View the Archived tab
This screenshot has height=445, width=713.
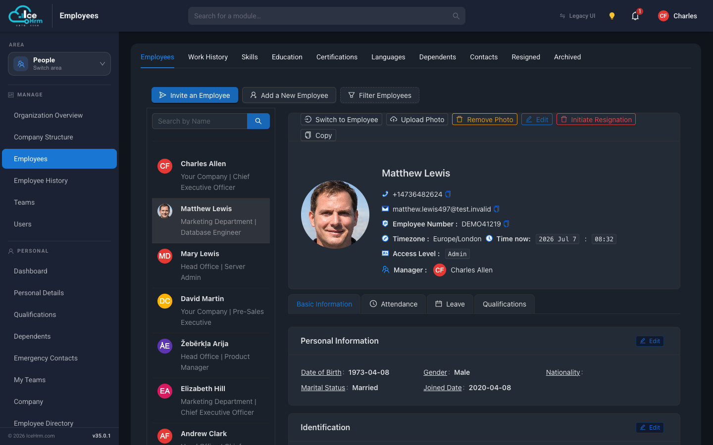point(567,57)
